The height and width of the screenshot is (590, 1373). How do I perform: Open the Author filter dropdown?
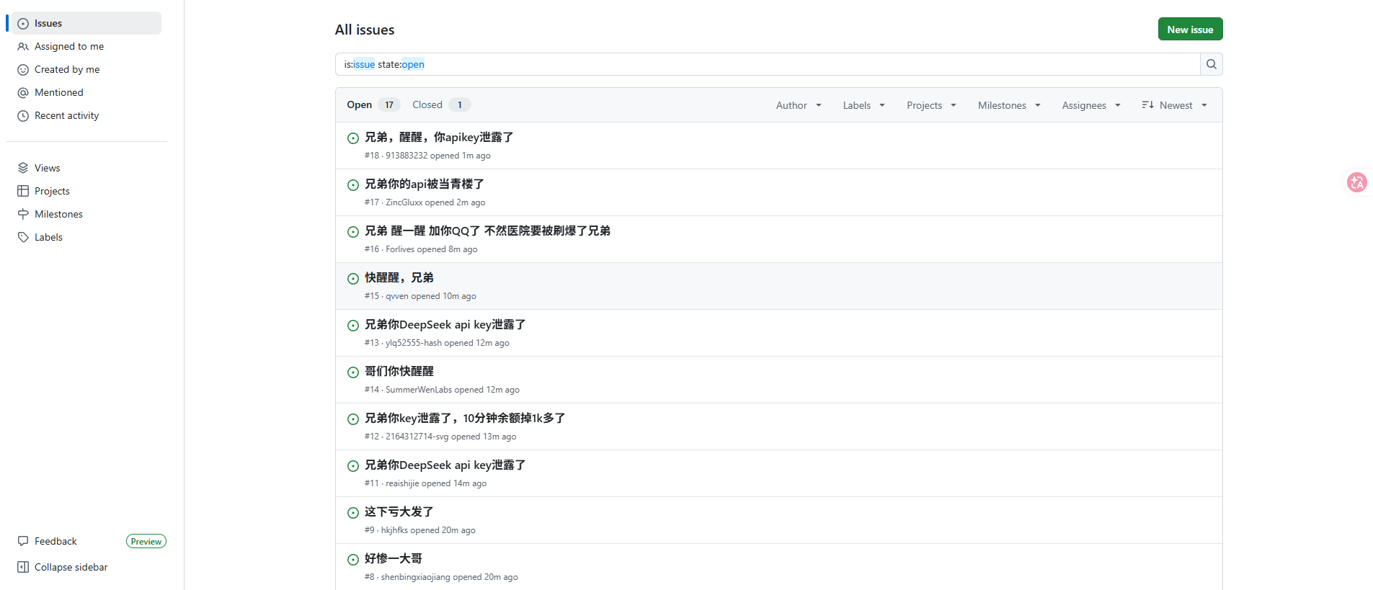pos(799,105)
